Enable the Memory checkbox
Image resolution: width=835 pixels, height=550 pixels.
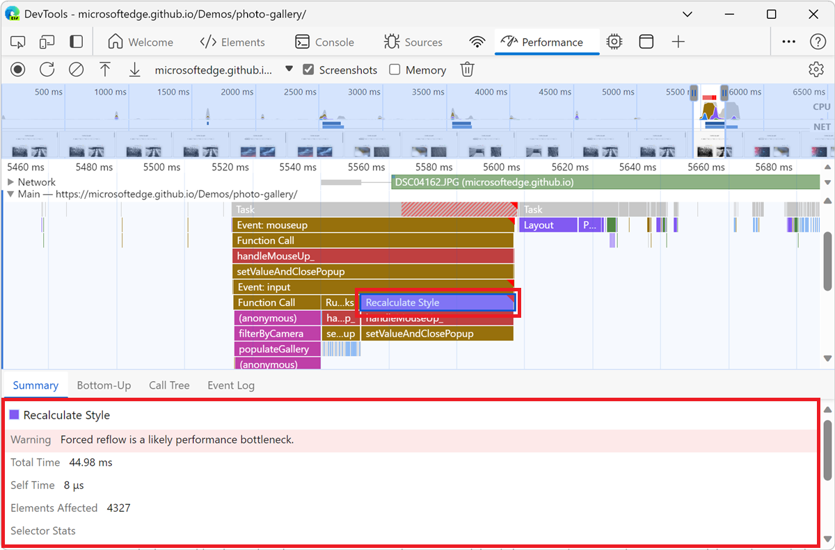point(393,70)
